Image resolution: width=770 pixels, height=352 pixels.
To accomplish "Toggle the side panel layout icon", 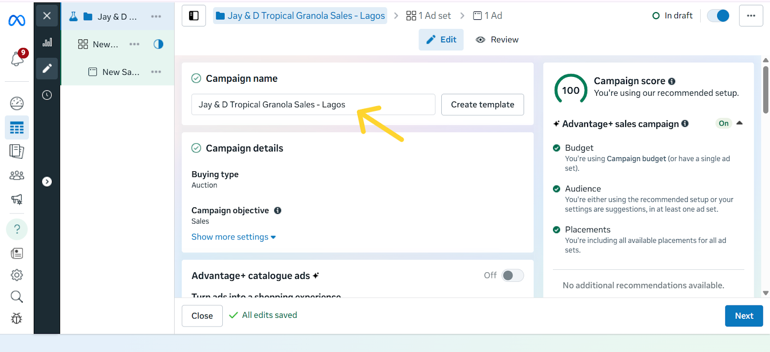I will point(194,16).
